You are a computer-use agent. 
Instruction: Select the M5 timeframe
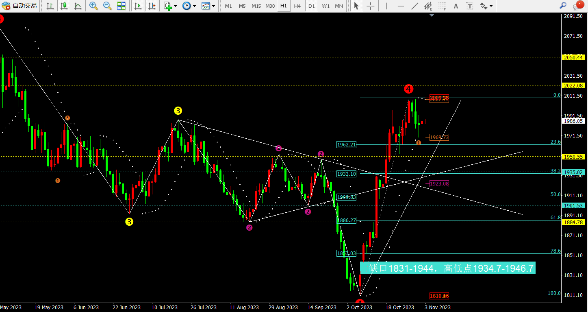point(242,6)
